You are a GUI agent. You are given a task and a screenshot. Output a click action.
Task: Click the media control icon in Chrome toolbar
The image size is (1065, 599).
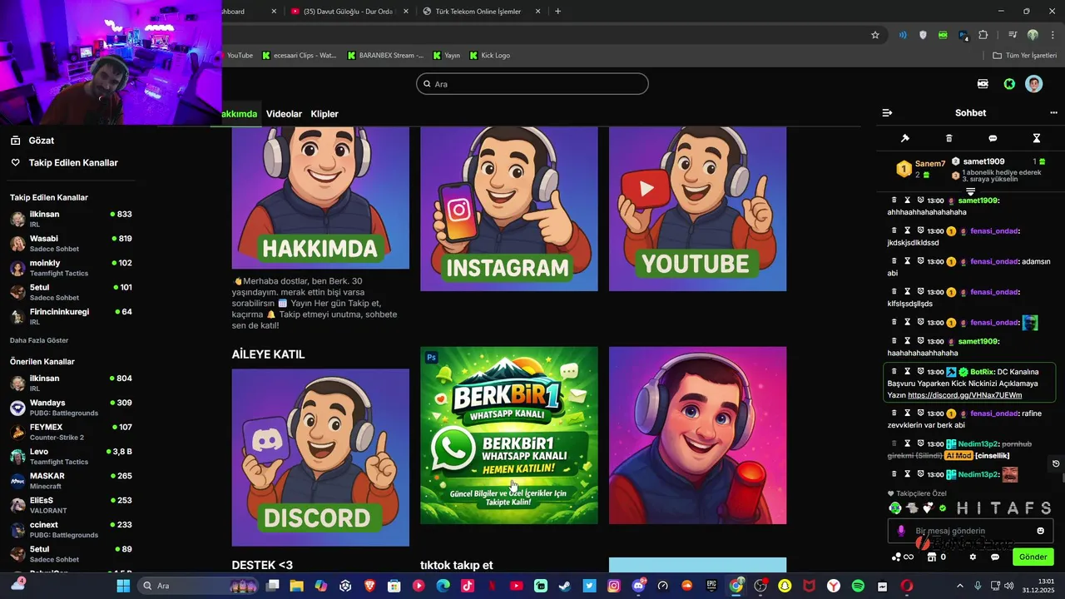pyautogui.click(x=1013, y=35)
